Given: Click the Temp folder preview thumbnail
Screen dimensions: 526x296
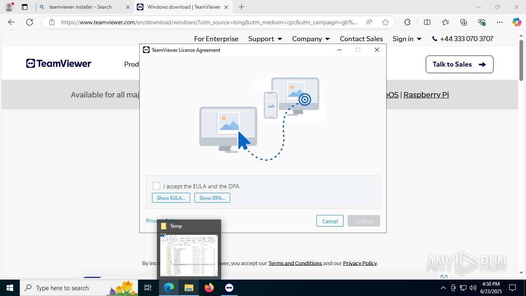Looking at the screenshot, I should 189,255.
